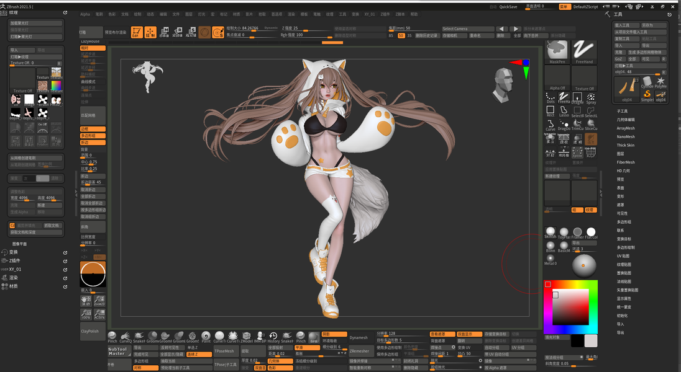Image resolution: width=681 pixels, height=372 pixels.
Task: Select the FlatColor material sphere
Action: [591, 233]
